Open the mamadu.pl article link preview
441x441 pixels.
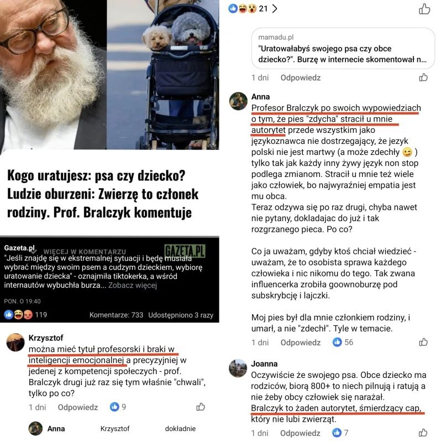point(343,48)
